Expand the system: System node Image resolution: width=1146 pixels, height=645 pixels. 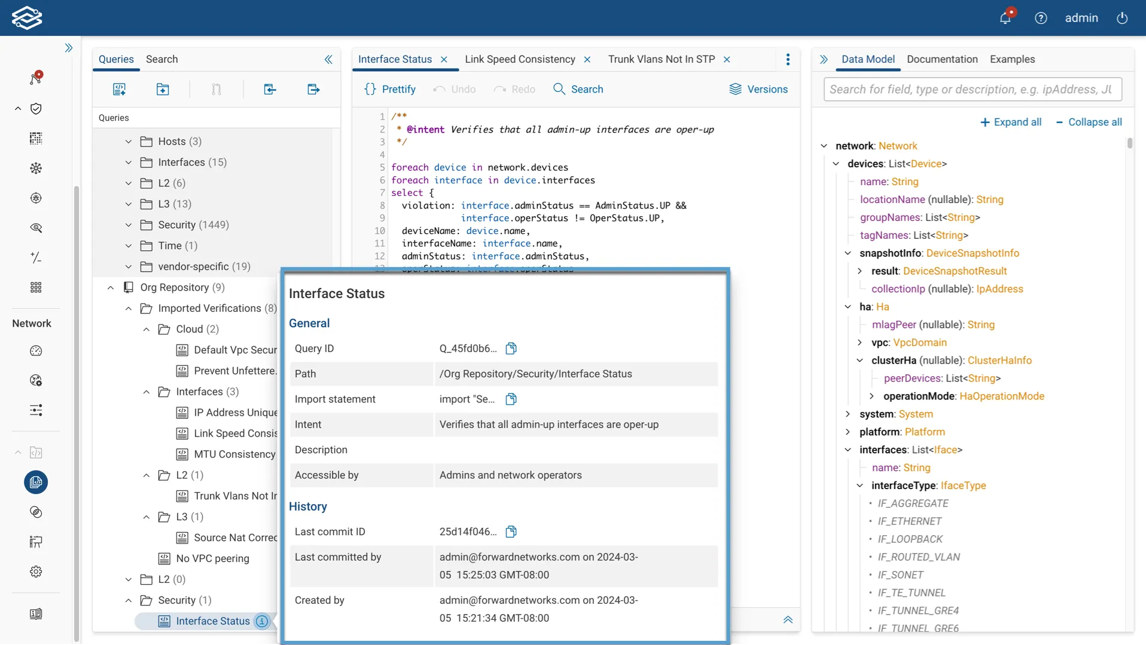point(848,414)
